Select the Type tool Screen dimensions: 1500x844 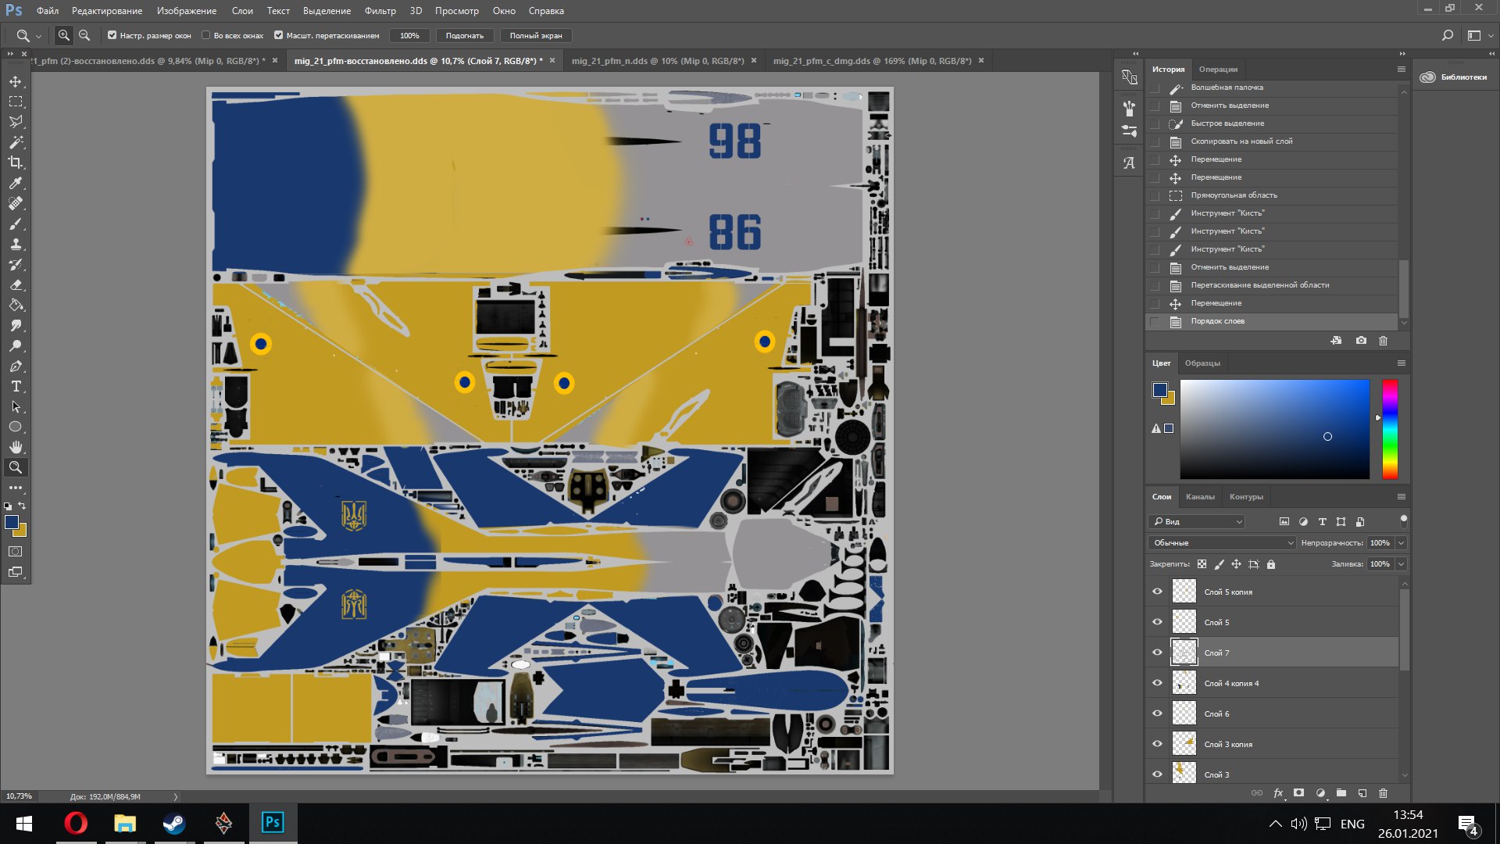coord(16,386)
